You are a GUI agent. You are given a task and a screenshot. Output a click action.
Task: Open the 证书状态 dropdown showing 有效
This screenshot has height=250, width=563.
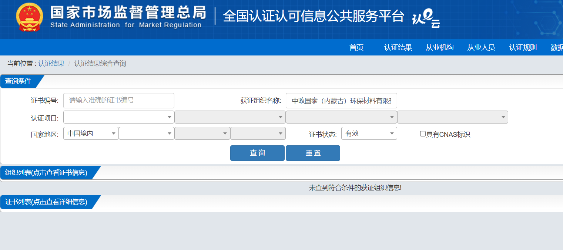pos(369,134)
